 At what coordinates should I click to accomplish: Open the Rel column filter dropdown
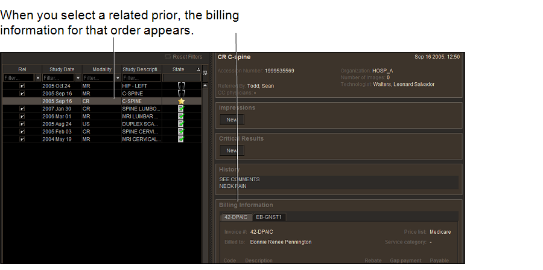[38, 78]
